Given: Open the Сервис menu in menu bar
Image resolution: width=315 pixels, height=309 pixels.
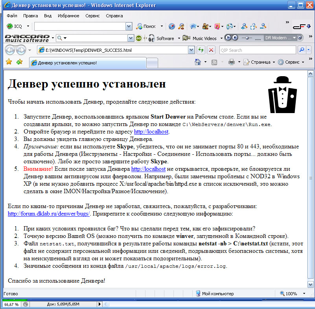Looking at the screenshot, I should (x=92, y=16).
